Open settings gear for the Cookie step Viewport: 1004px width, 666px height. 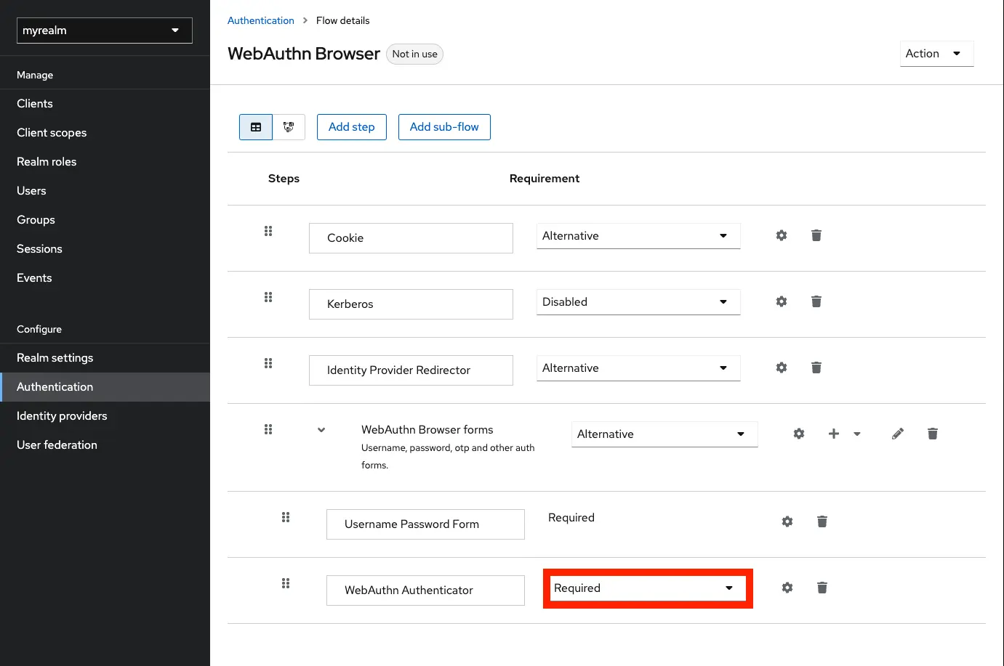point(781,235)
